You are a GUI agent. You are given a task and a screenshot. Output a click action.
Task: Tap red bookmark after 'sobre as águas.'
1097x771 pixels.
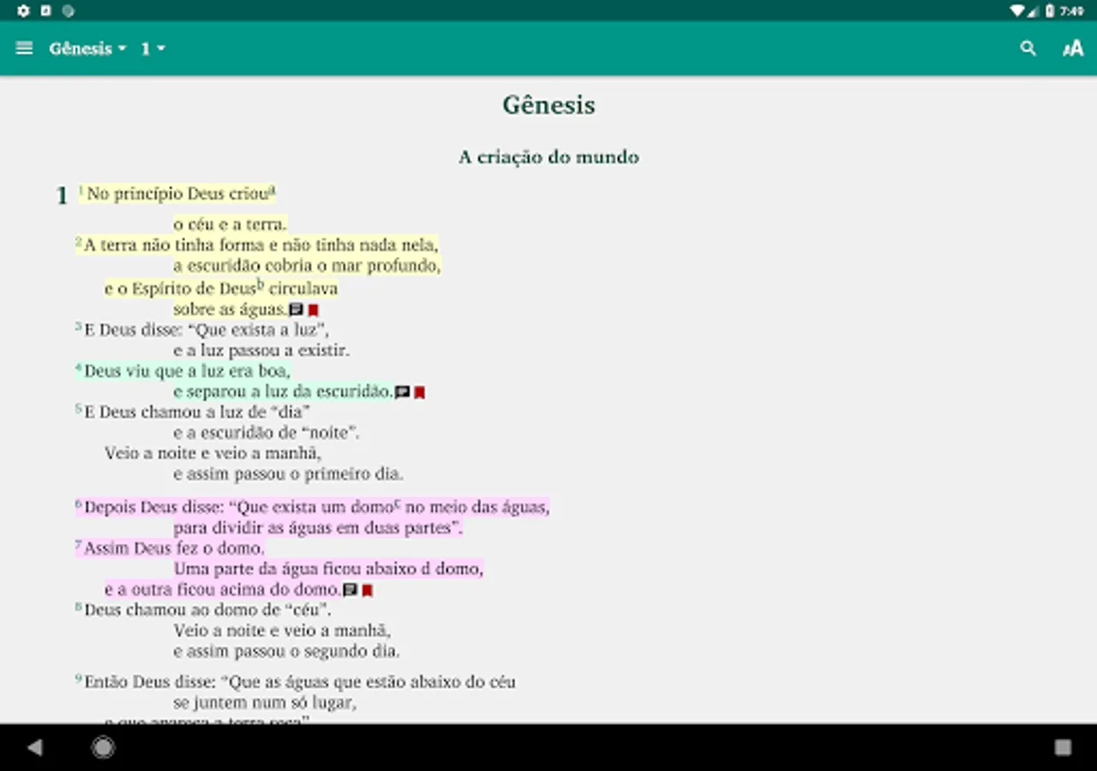(x=314, y=310)
